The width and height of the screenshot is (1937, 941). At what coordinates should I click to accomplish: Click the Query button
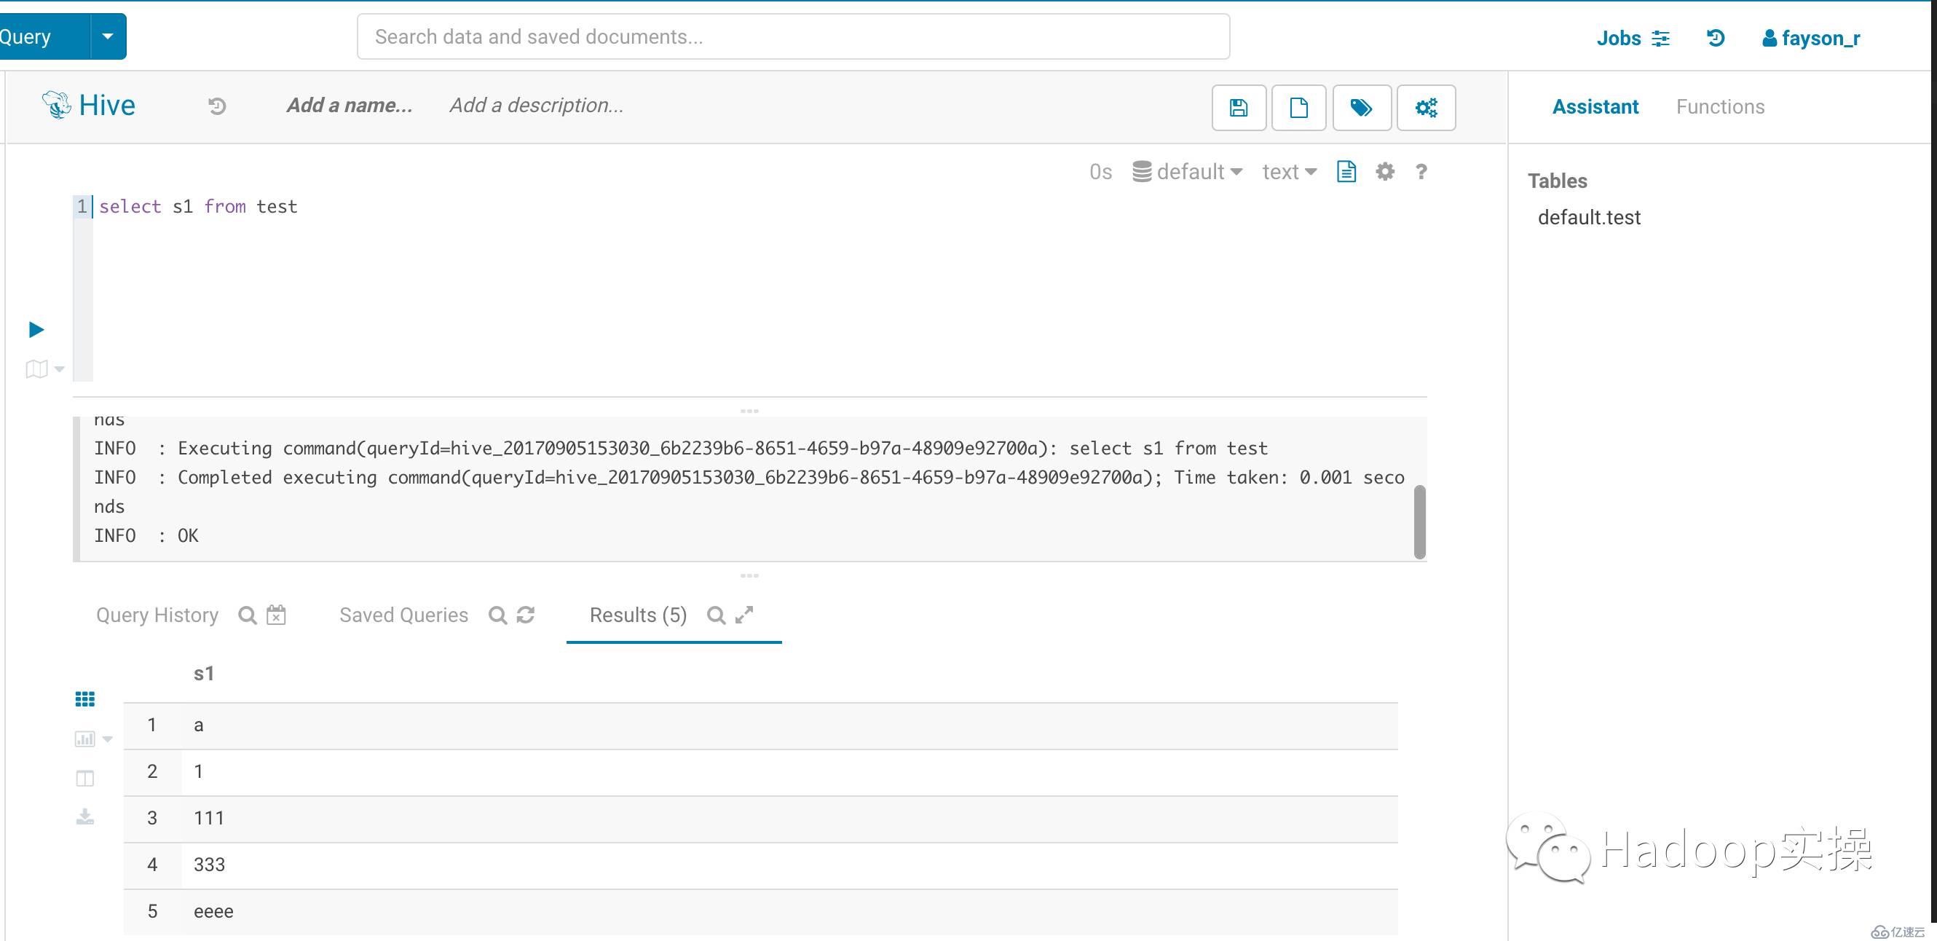(44, 36)
